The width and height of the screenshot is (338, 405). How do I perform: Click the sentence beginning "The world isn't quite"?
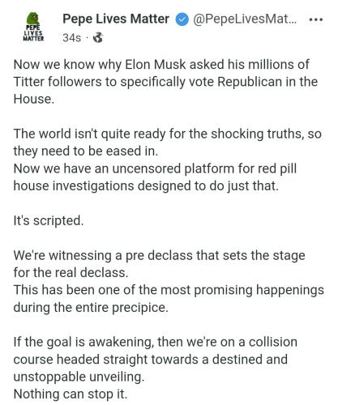coord(168,143)
